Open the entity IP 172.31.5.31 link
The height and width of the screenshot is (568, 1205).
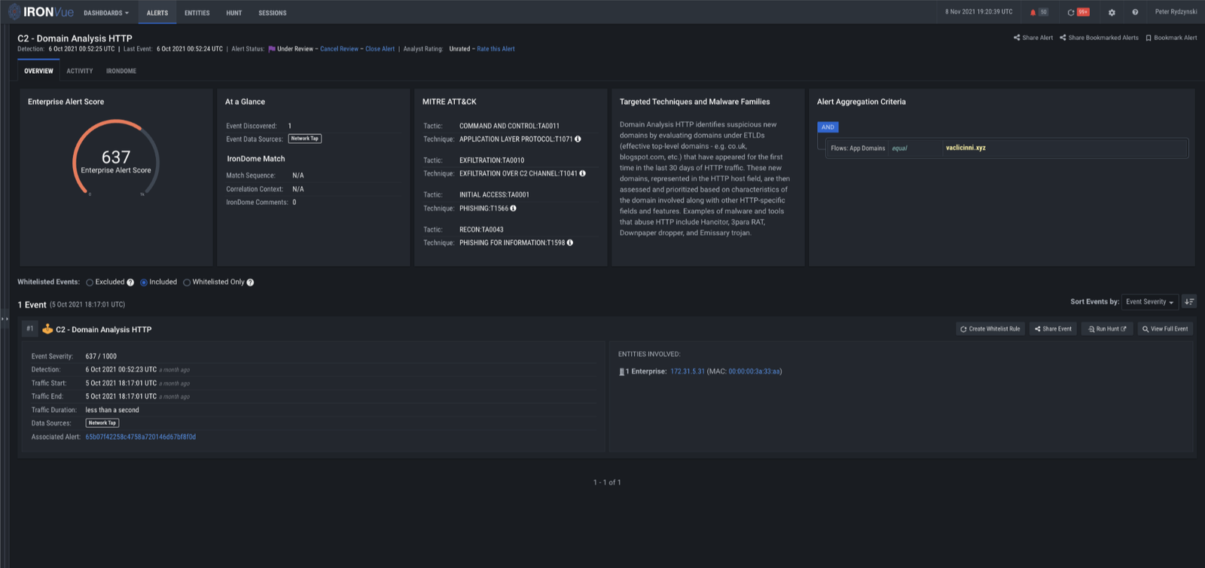tap(688, 371)
